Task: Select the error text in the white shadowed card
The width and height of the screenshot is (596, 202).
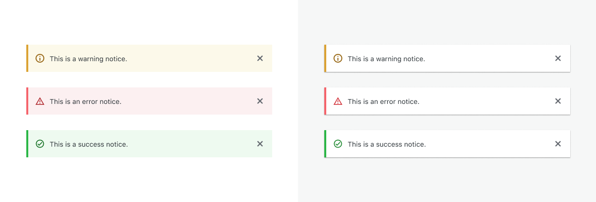Action: pyautogui.click(x=383, y=101)
